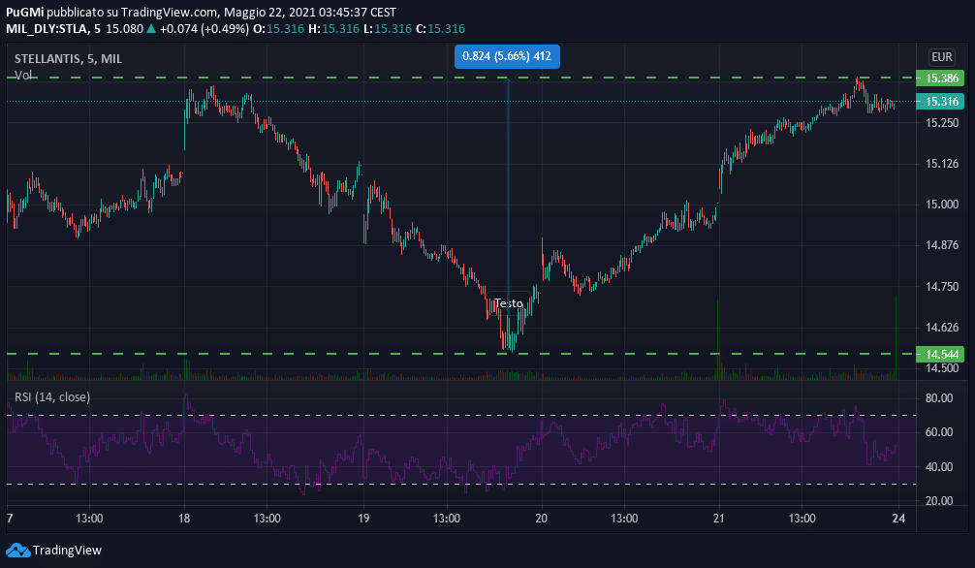Click the STELLANTIS, 5, MIL chart title
975x568 pixels.
coord(68,58)
